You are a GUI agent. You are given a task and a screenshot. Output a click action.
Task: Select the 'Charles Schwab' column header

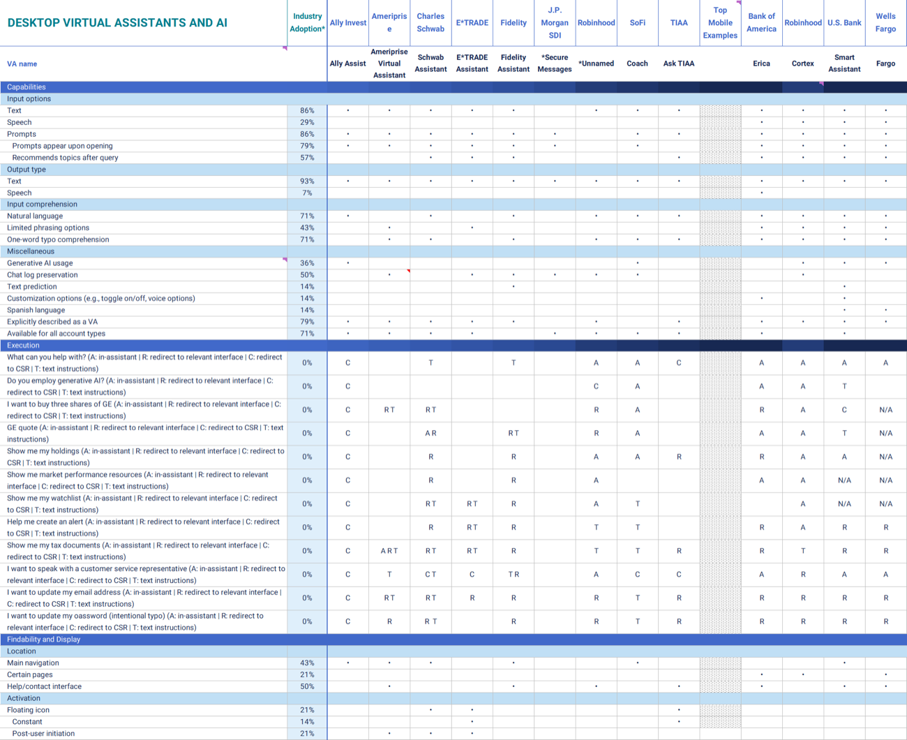[x=430, y=23]
